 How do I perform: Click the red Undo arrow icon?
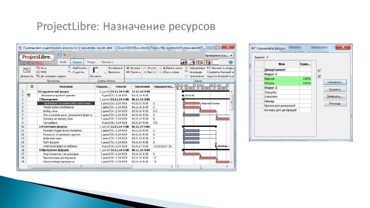(x=65, y=55)
